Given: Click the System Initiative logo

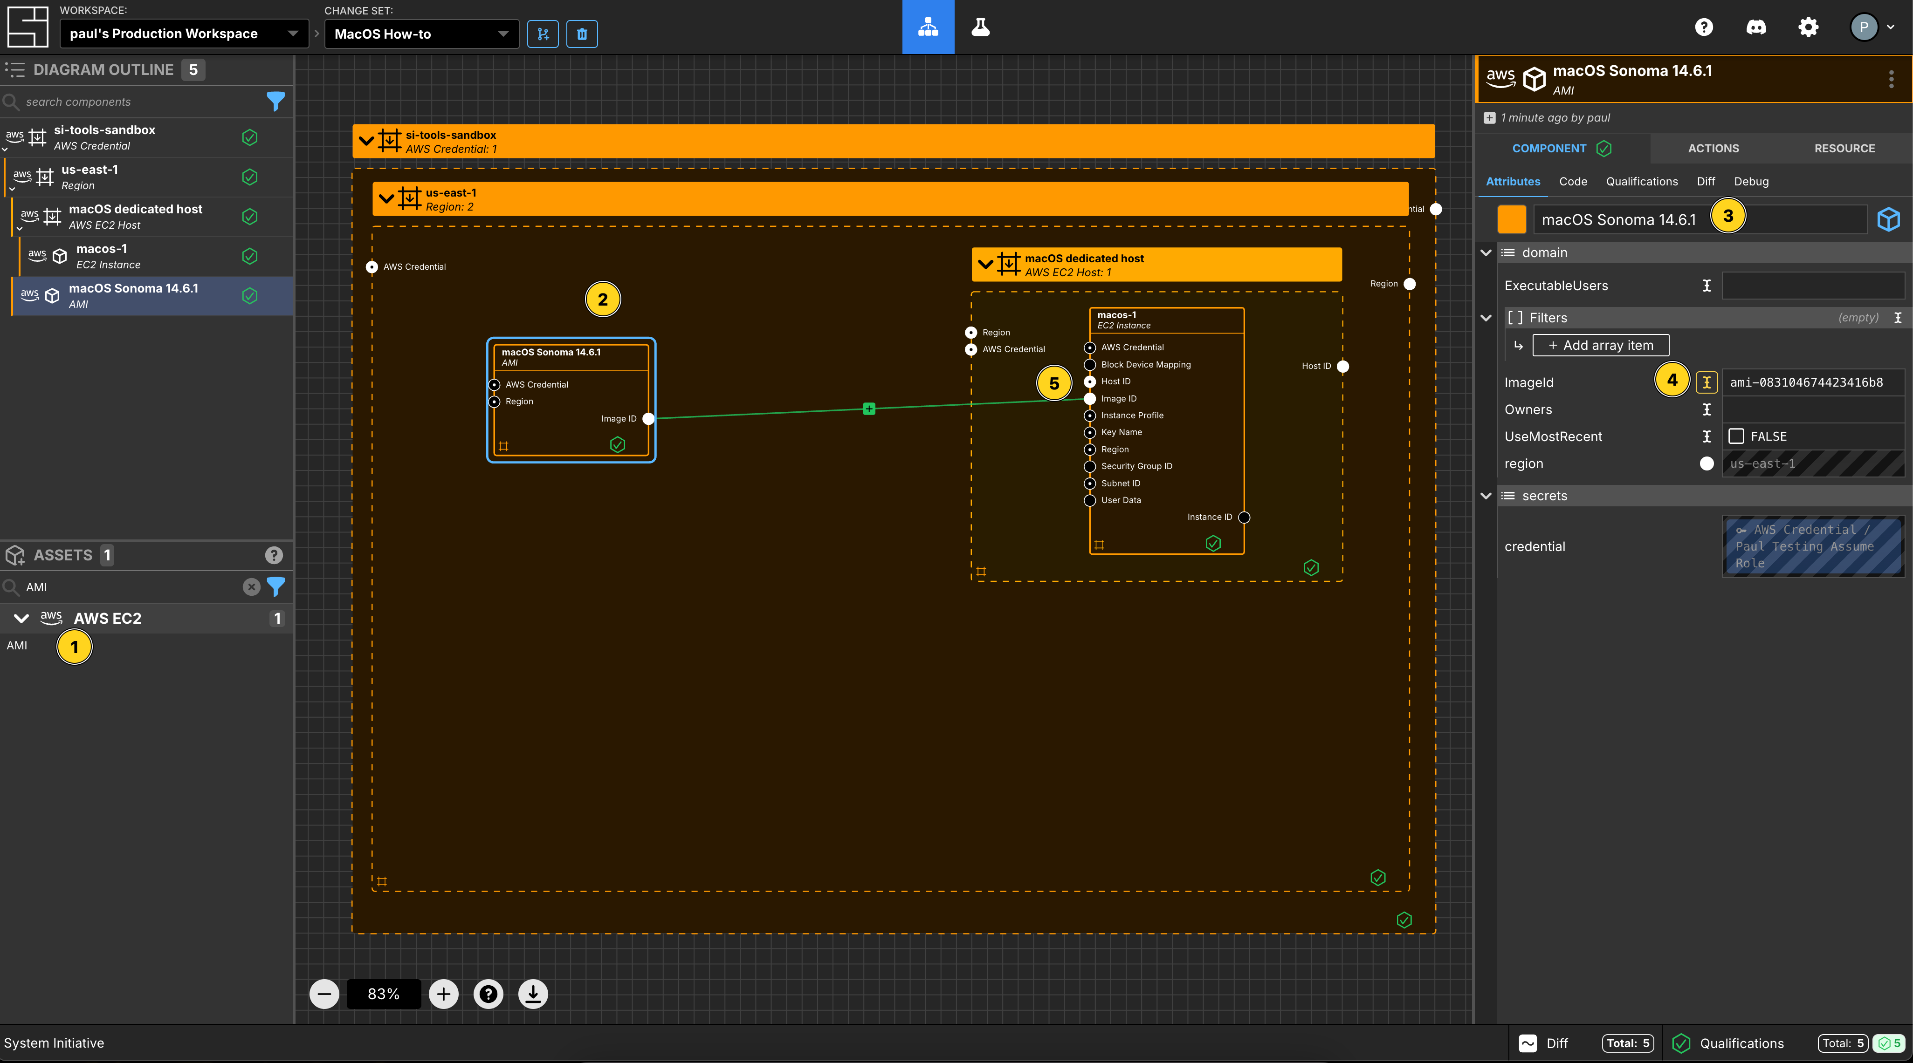Looking at the screenshot, I should (28, 27).
